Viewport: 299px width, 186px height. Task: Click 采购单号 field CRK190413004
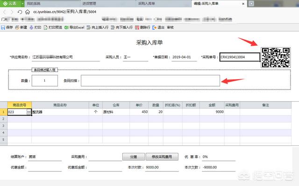click(240, 57)
